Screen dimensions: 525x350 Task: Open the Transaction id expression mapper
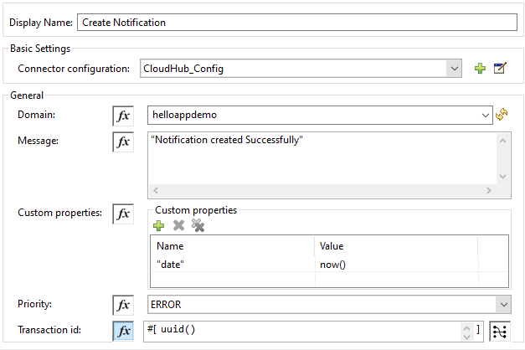(501, 330)
